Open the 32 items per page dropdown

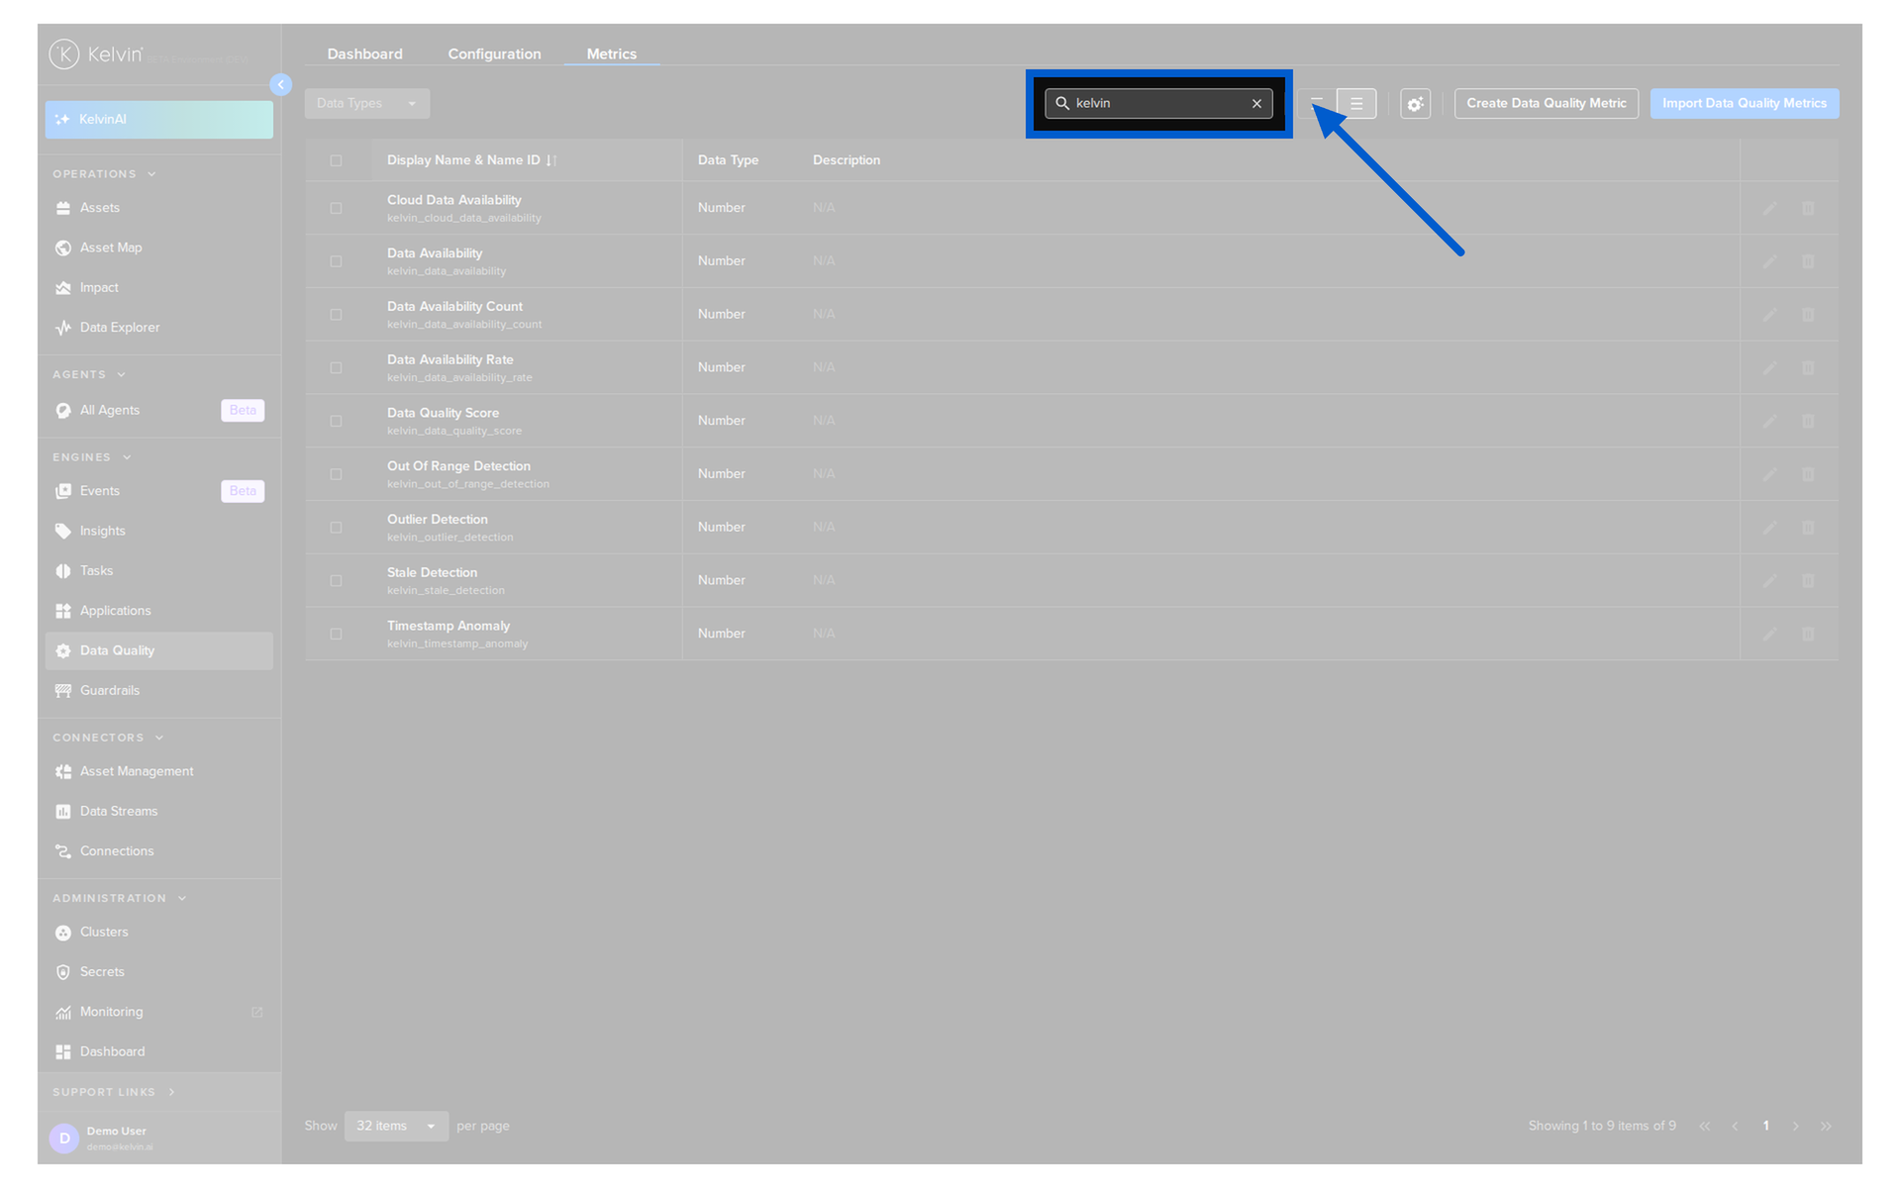[x=396, y=1127]
